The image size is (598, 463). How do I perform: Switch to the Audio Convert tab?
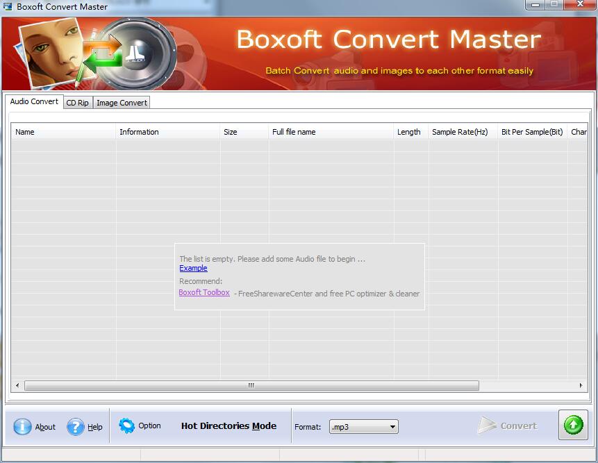34,102
